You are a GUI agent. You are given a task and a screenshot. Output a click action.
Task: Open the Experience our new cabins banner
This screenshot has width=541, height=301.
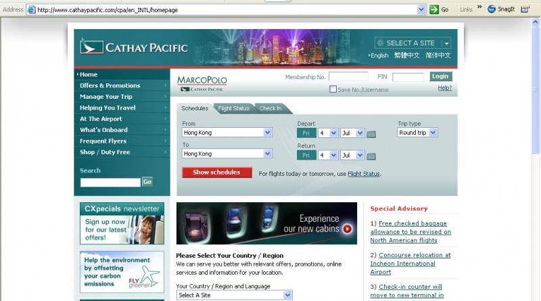click(266, 223)
